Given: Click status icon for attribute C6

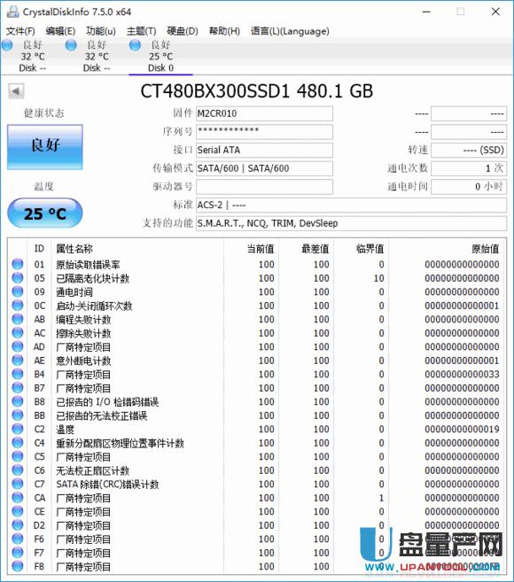Looking at the screenshot, I should coord(18,469).
